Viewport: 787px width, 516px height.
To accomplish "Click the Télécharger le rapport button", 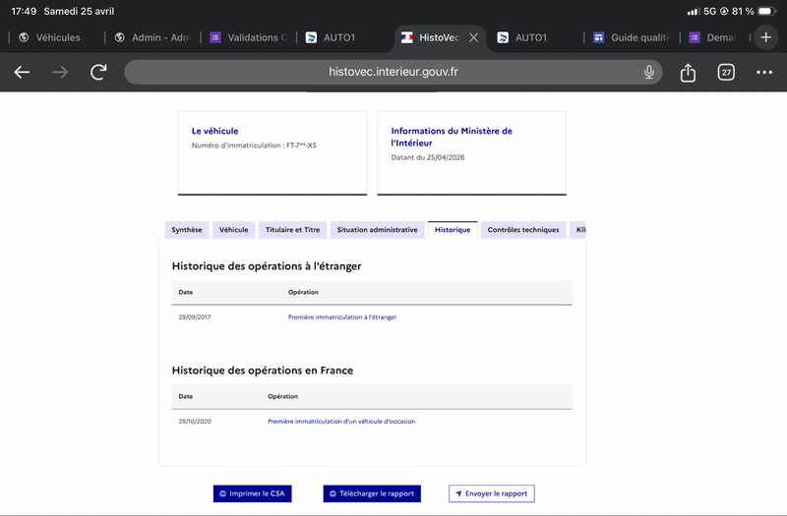I will coord(372,493).
